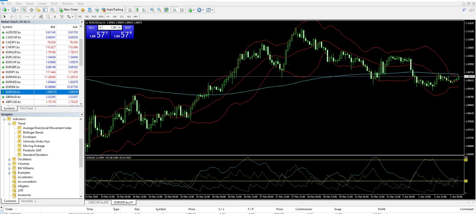
Task: Select the crosshair tool
Action: coord(12,17)
